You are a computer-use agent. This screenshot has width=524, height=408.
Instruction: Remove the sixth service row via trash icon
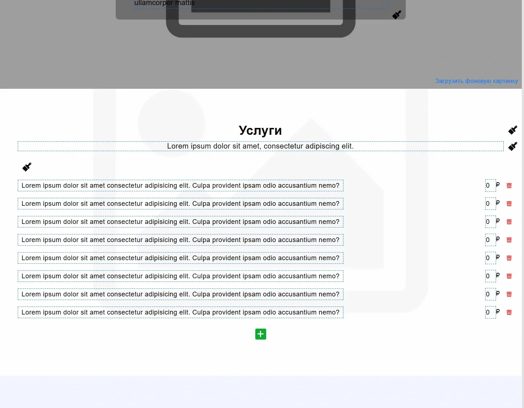tap(509, 276)
